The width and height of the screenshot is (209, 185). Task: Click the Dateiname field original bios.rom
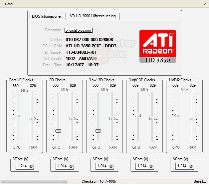79,30
